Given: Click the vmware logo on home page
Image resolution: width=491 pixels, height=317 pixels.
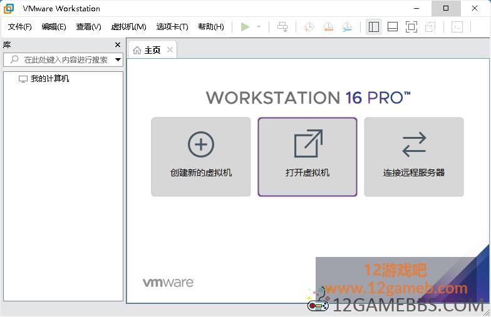Looking at the screenshot, I should tap(168, 283).
